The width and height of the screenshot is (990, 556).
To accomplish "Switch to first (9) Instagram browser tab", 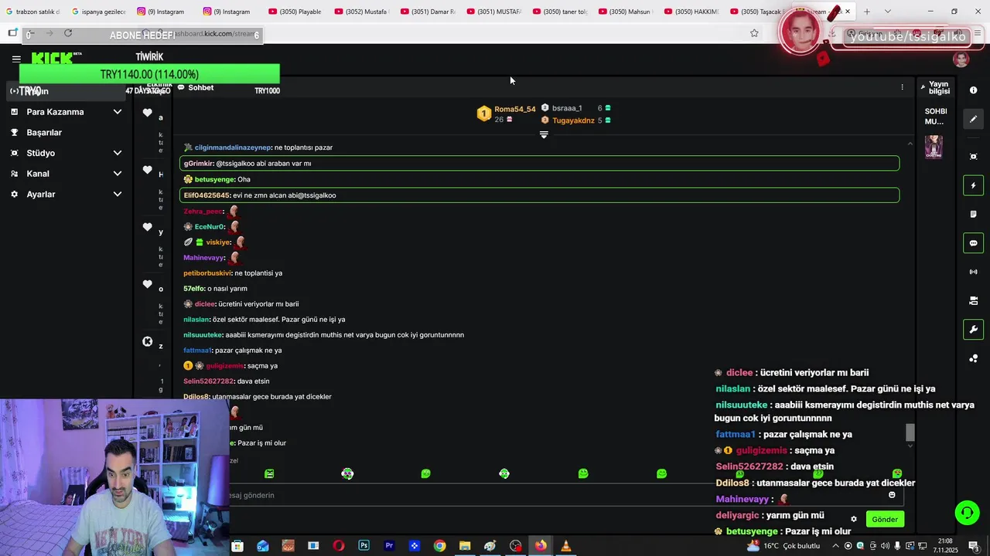I will (162, 12).
